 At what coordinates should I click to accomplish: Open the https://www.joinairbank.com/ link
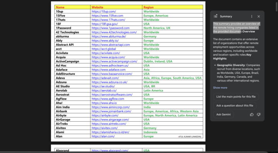[x=111, y=111]
